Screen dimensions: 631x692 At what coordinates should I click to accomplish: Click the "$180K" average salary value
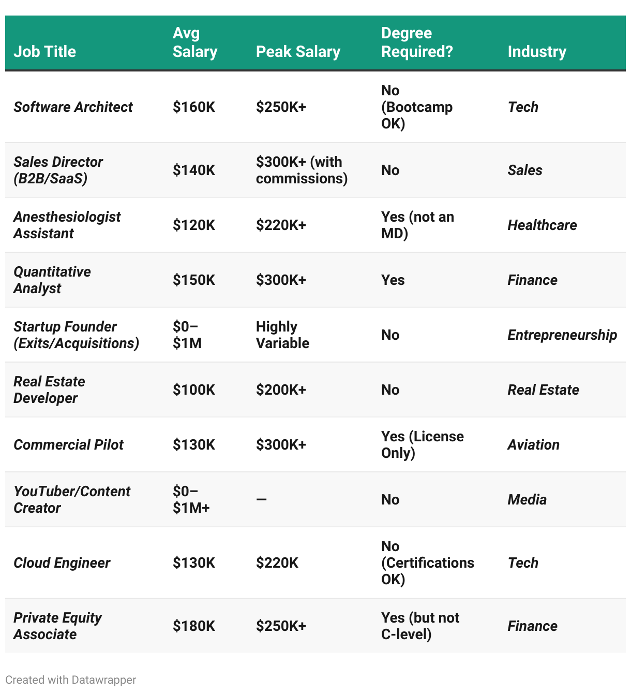(x=194, y=626)
